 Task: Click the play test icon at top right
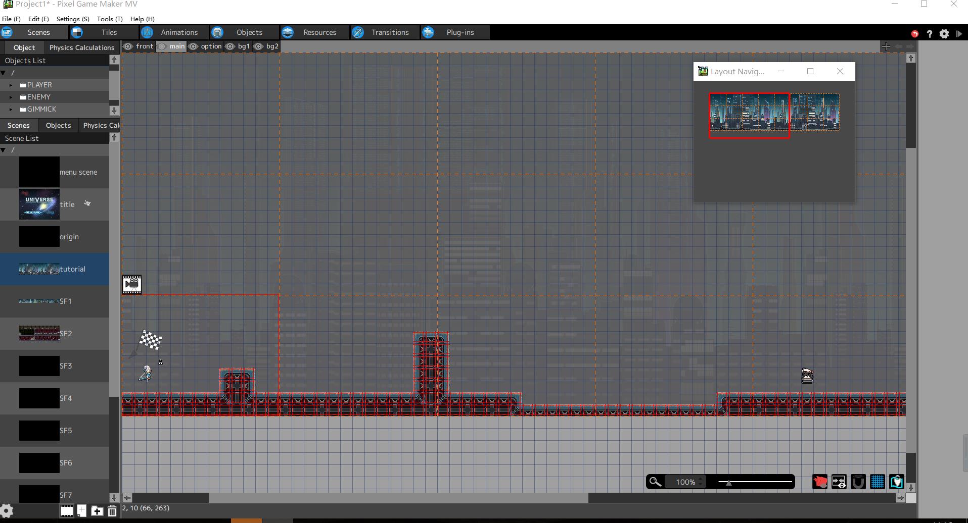click(959, 34)
